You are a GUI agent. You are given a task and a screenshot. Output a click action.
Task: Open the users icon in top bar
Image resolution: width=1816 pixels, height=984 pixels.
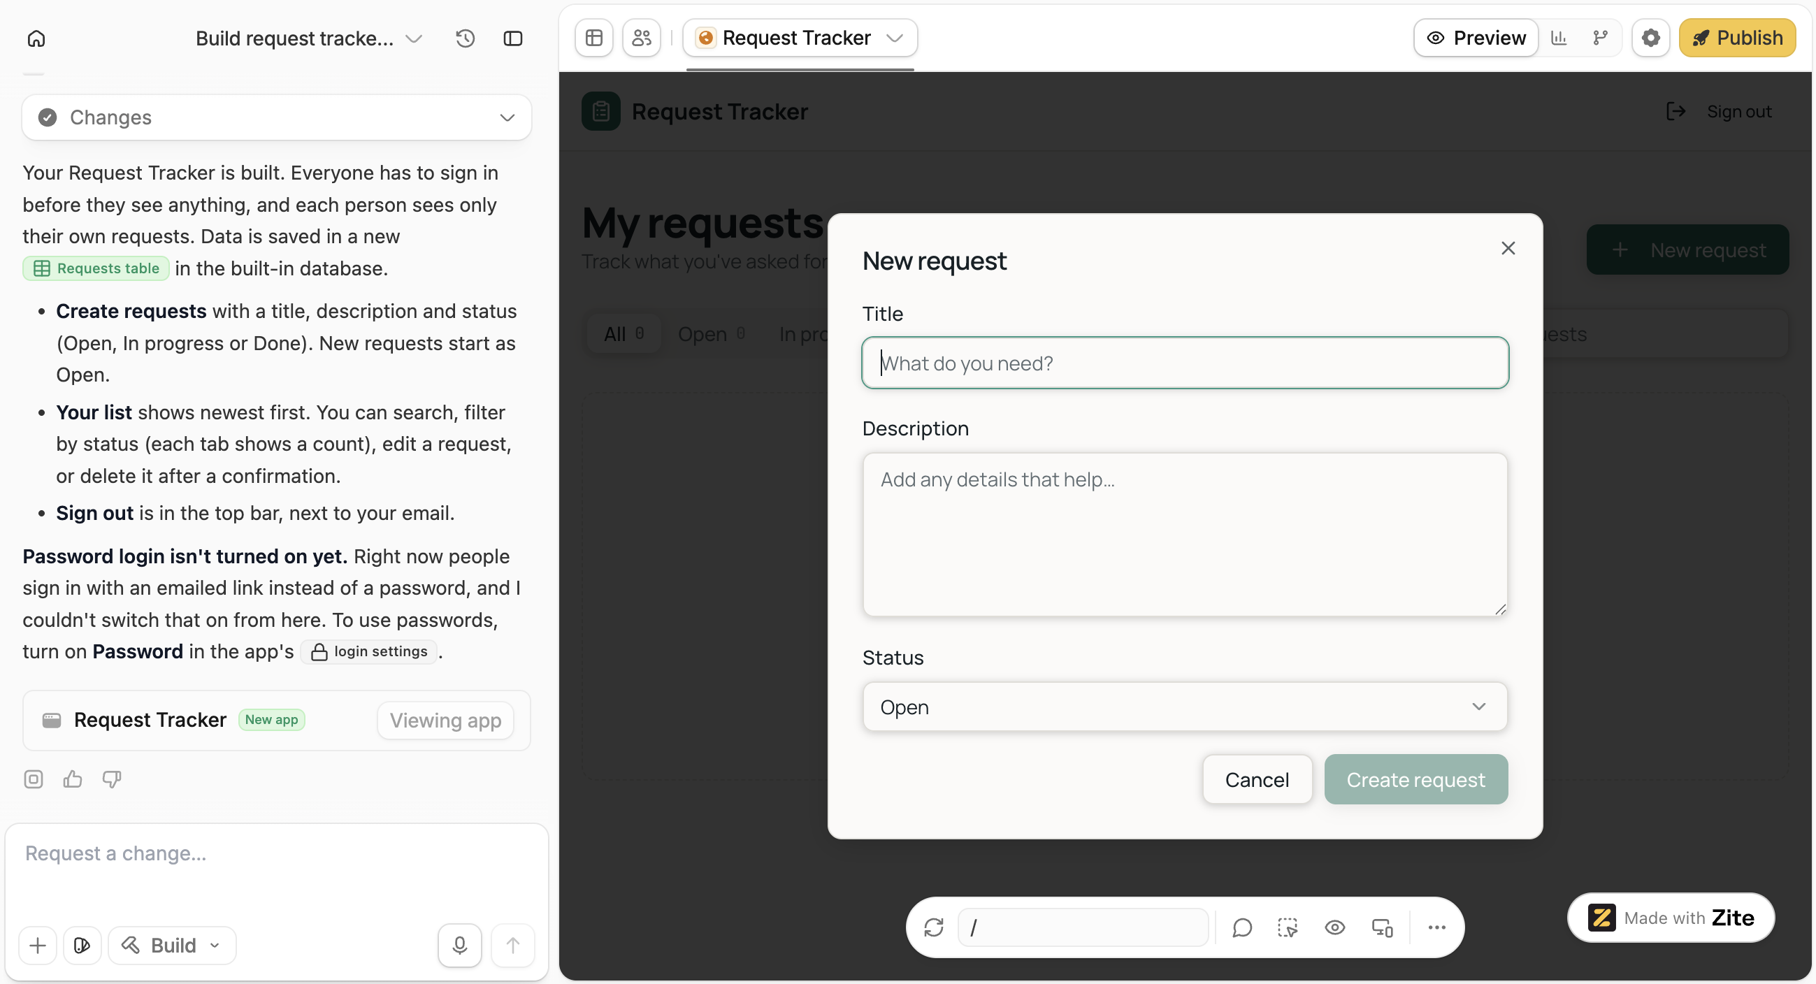642,37
